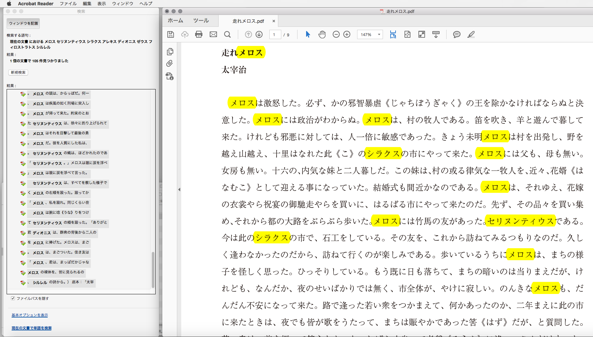Click the Full screen mode icon
This screenshot has height=337, width=593.
point(422,34)
